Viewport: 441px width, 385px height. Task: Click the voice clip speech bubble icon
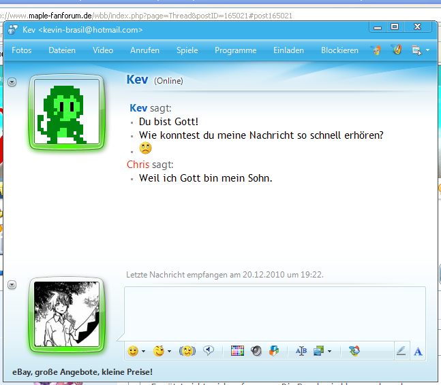(x=209, y=351)
